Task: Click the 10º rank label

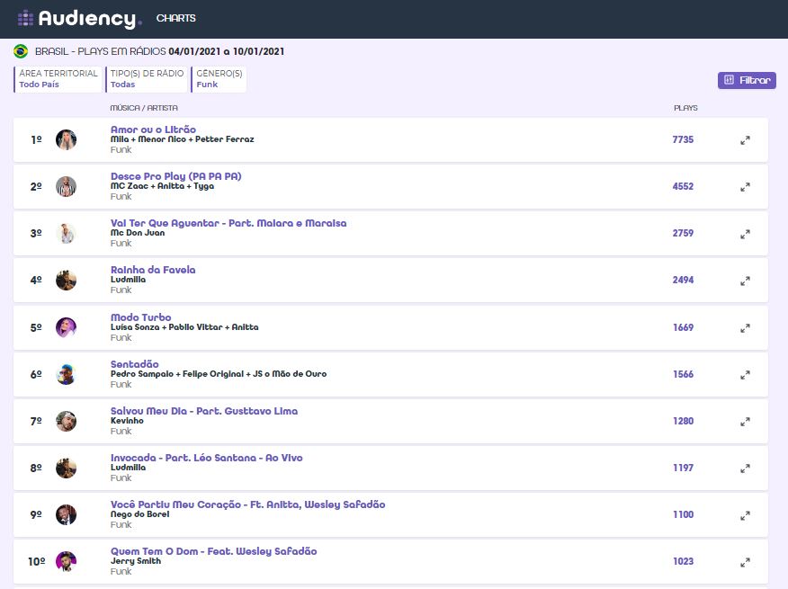Action: [x=36, y=561]
